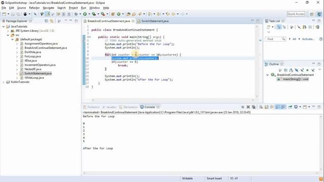Collapse BreakAndContinueStatement in the Outline

click(x=268, y=75)
